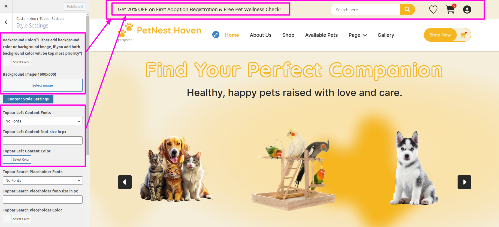Select Color for Background Color
499x227 pixels.
click(x=17, y=62)
